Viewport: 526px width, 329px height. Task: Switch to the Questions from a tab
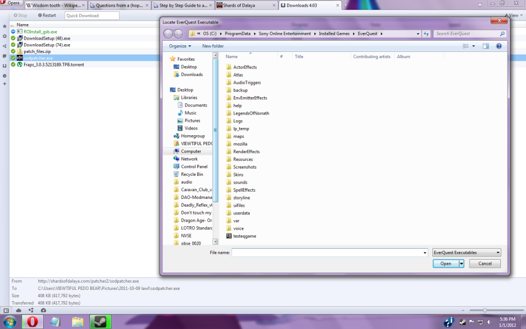119,5
